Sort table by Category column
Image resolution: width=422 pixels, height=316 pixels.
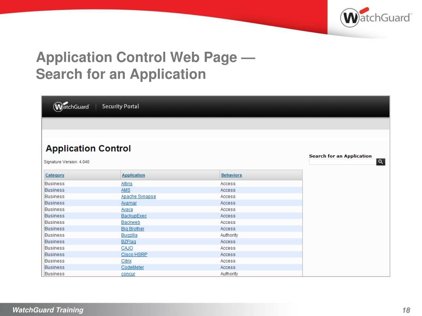(x=55, y=175)
